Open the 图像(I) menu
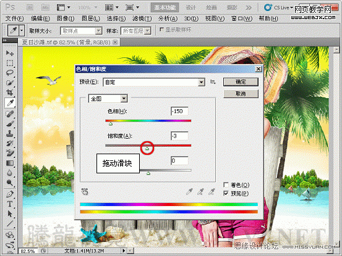 [66, 19]
